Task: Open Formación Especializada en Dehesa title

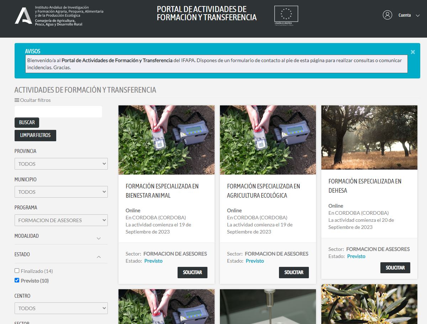Action: (x=365, y=186)
